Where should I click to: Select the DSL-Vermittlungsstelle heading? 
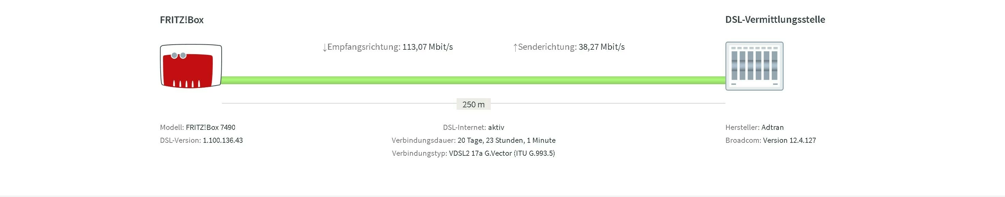pyautogui.click(x=775, y=19)
